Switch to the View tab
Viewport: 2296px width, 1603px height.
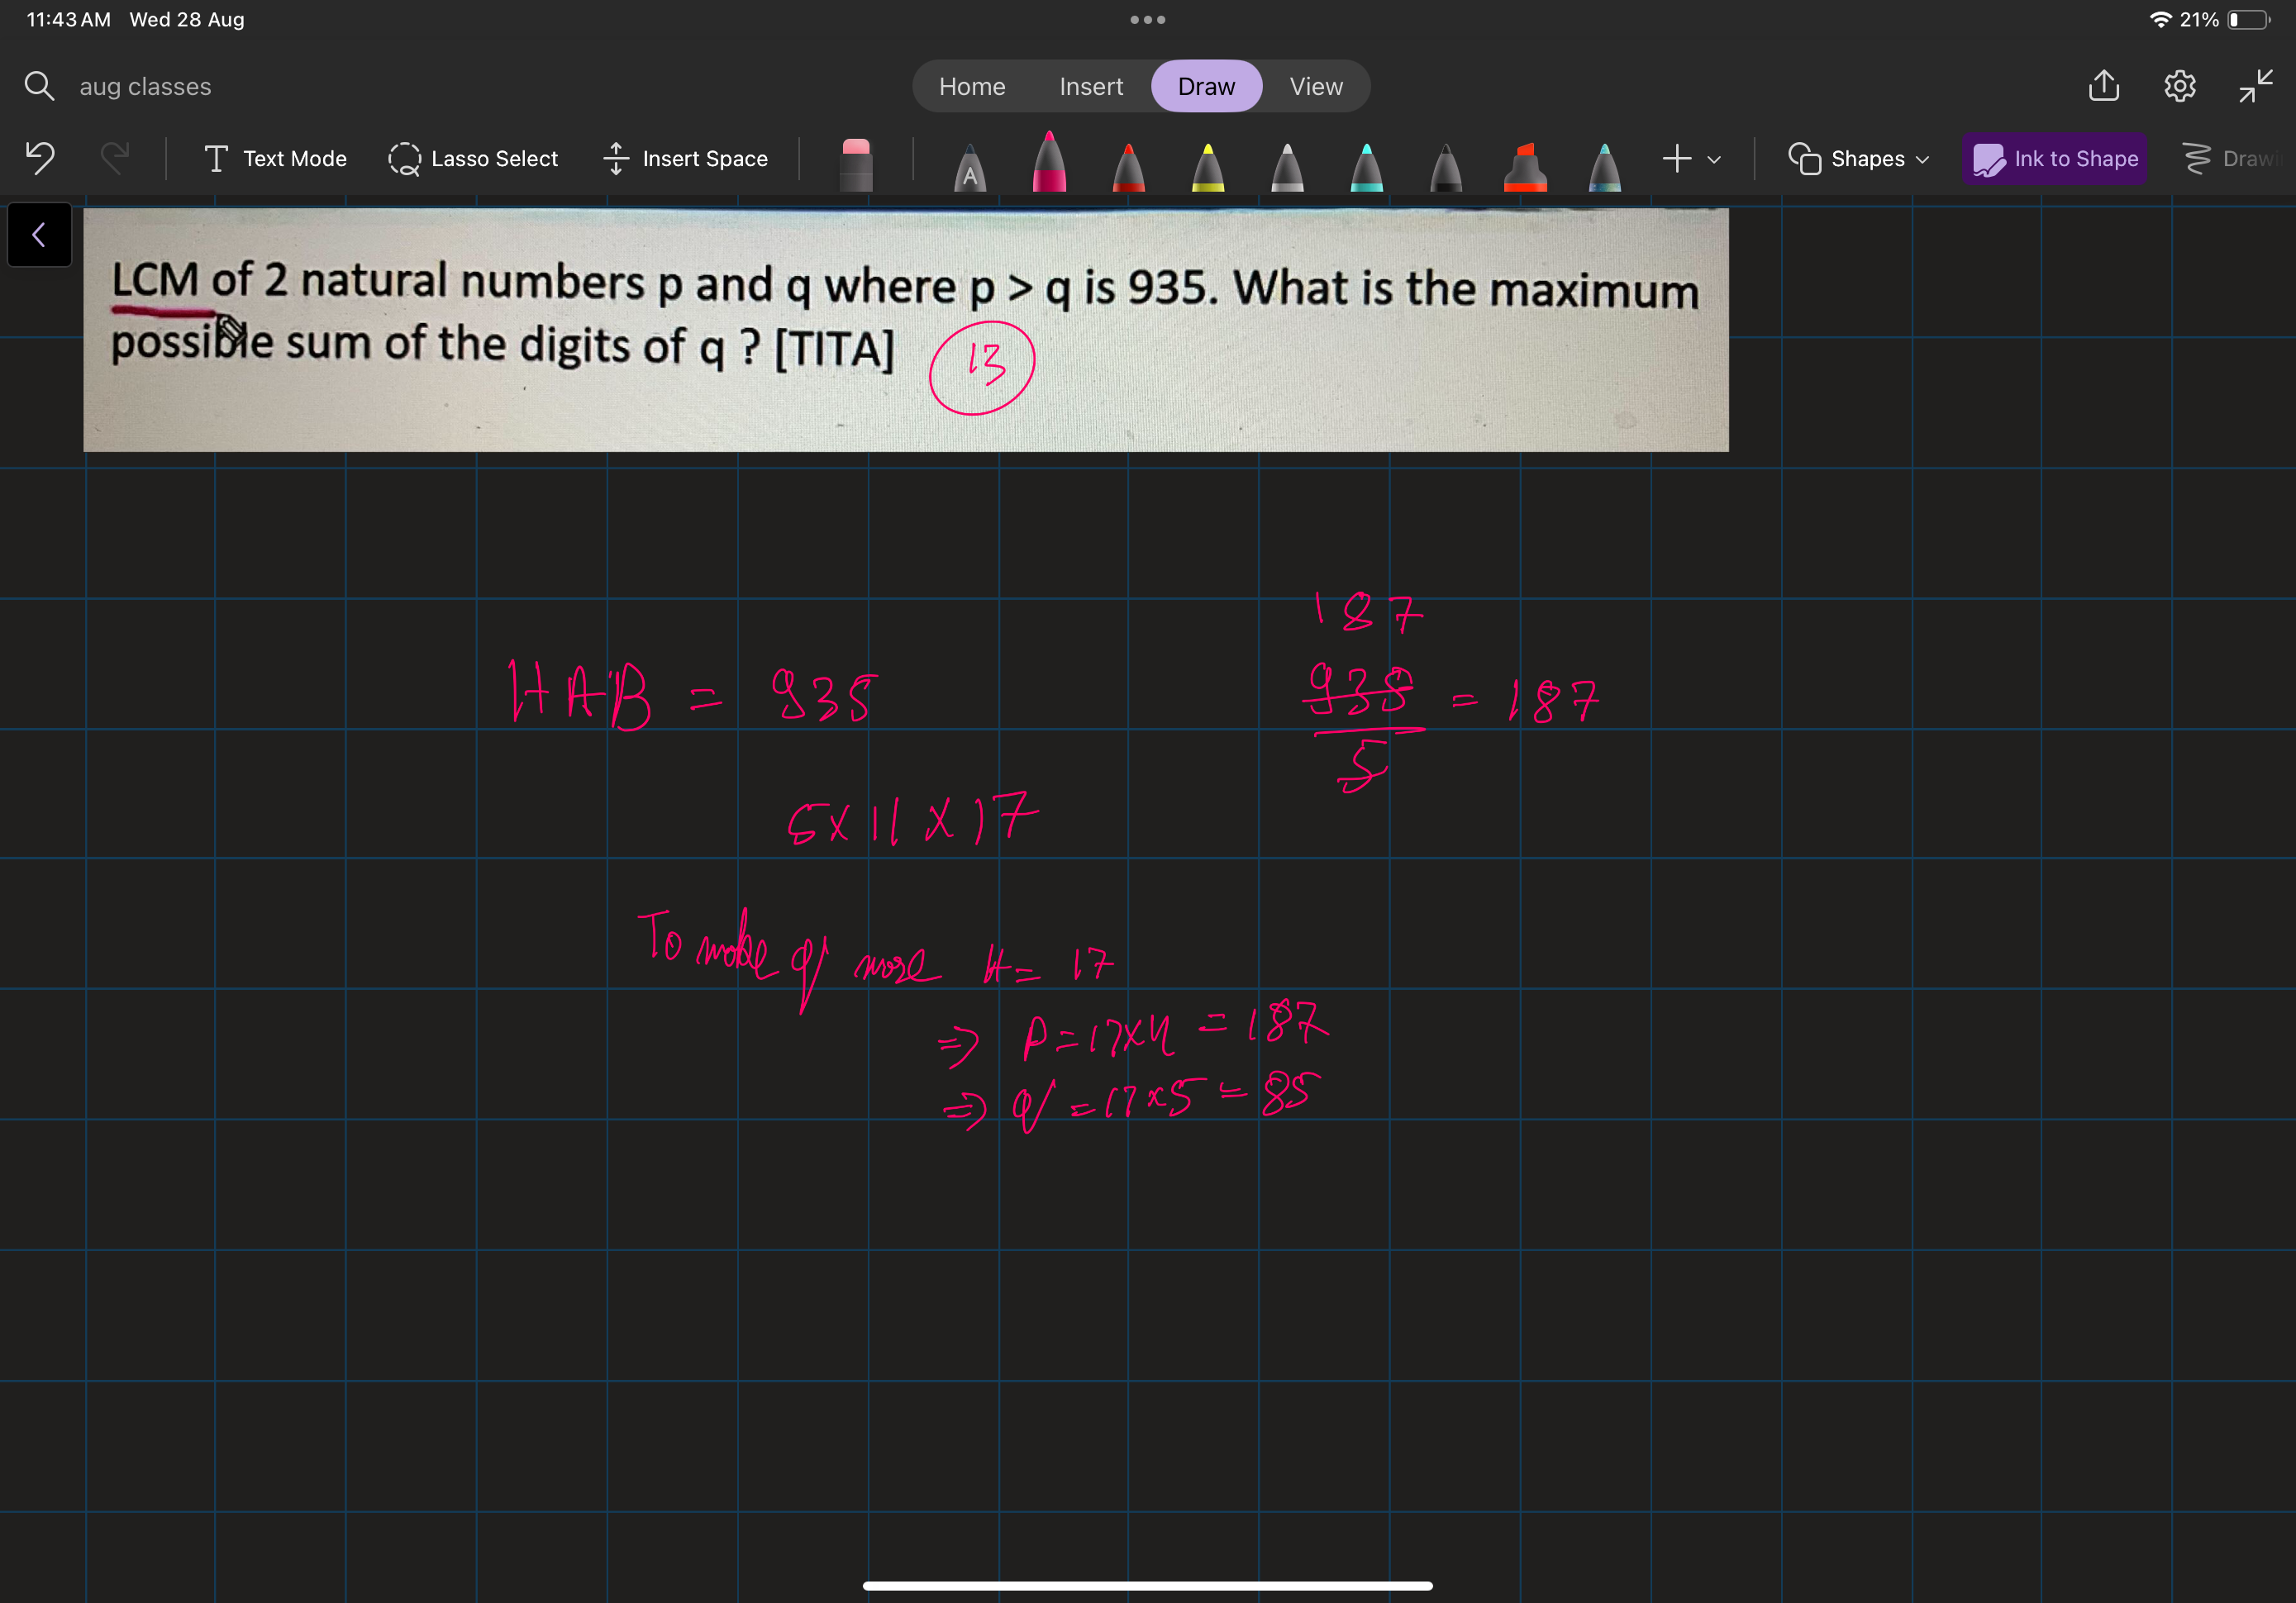(x=1316, y=86)
